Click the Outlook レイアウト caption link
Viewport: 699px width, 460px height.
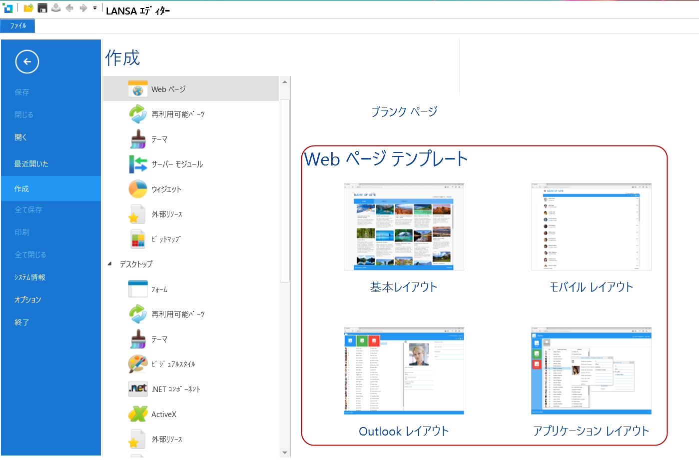(x=404, y=431)
